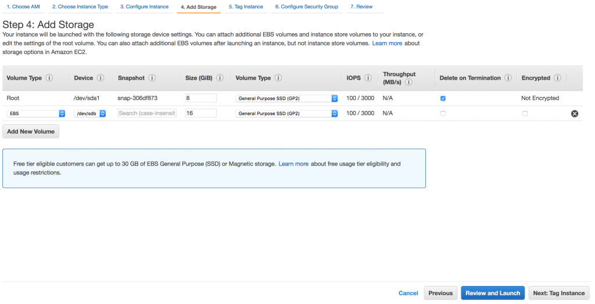The image size is (595, 304).
Task: Check Encrypted box for EBS volume
Action: click(525, 113)
